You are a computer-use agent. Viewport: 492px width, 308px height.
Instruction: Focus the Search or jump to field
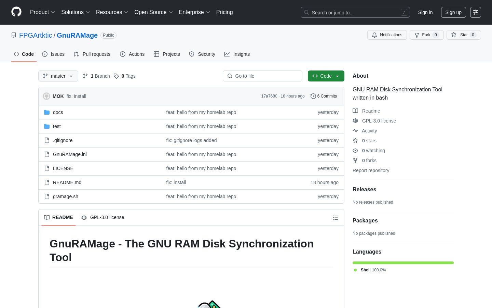point(355,12)
